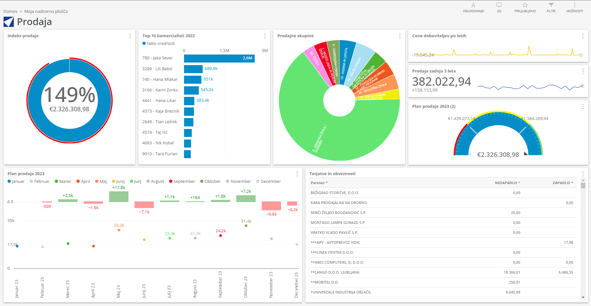Toggle the September legend series
The image size is (591, 306).
coord(182,181)
